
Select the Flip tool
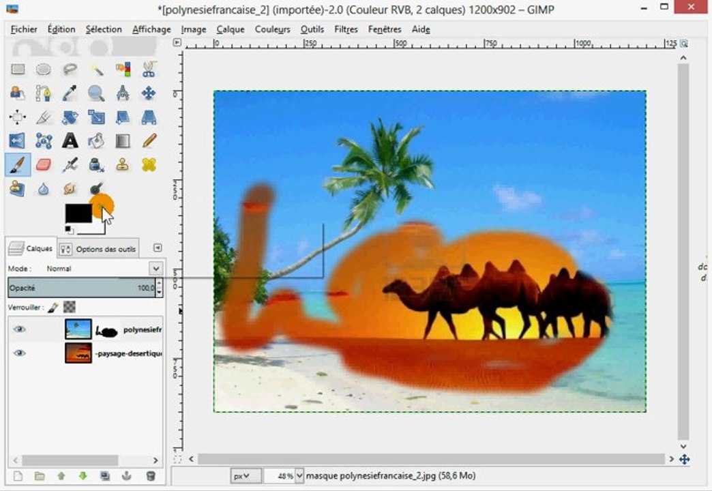[x=18, y=140]
